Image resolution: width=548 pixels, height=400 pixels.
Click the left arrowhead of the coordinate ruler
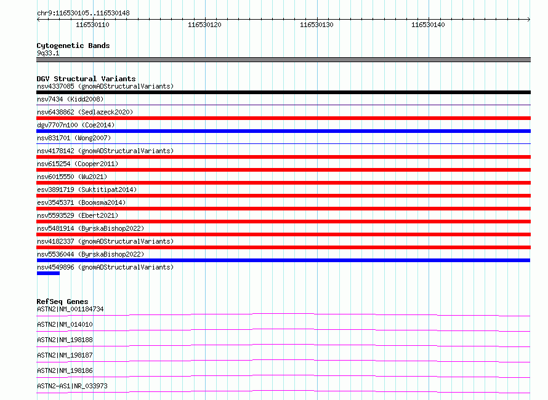point(38,19)
